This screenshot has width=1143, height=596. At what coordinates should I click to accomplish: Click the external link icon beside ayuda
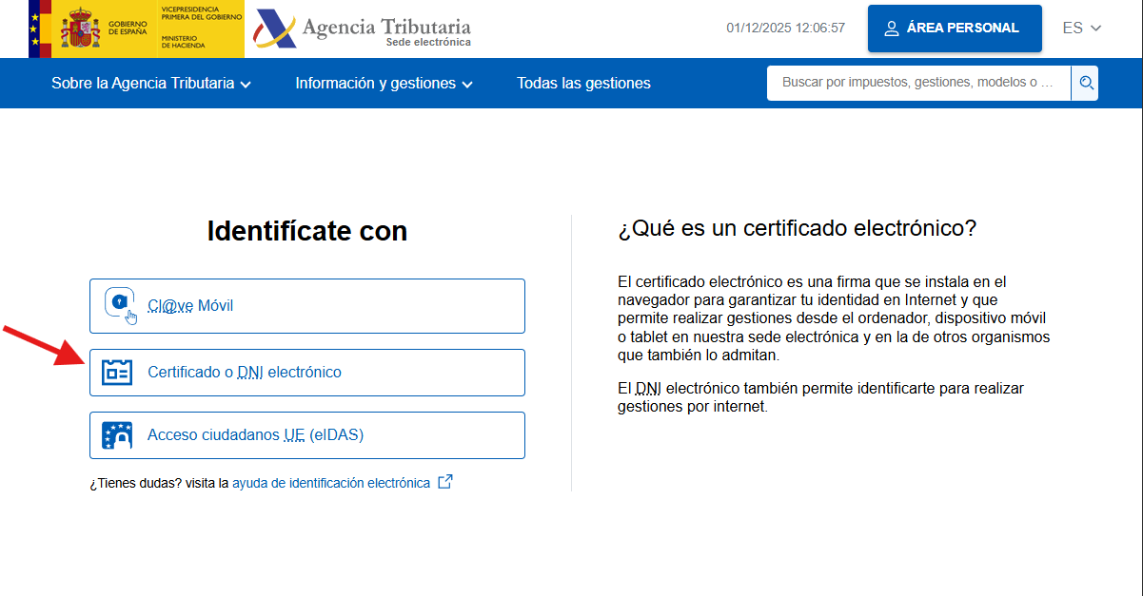click(x=444, y=482)
